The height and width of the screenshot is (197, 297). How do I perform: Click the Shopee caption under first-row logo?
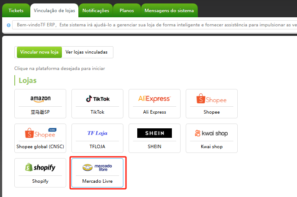(212, 112)
